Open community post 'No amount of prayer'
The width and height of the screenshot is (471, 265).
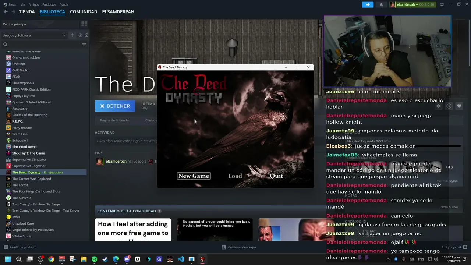pyautogui.click(x=215, y=230)
